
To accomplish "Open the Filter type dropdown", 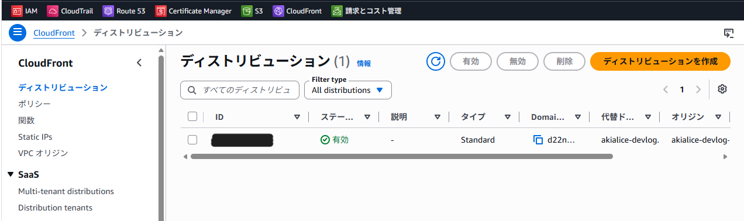I will [x=348, y=90].
